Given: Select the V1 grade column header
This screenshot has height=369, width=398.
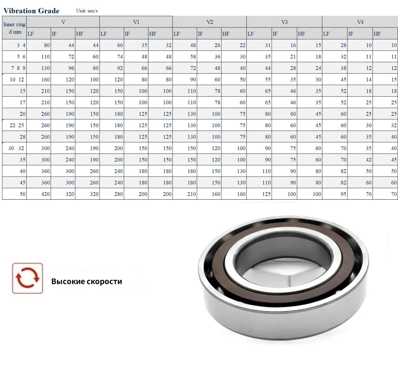Looking at the screenshot, I should 136,22.
